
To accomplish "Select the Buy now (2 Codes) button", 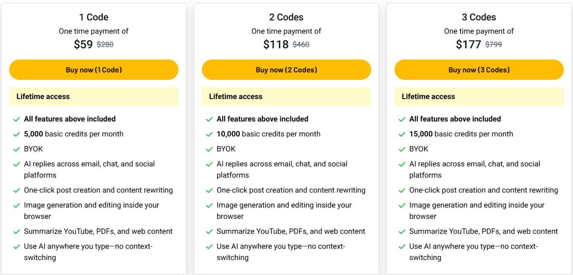I will 286,69.
